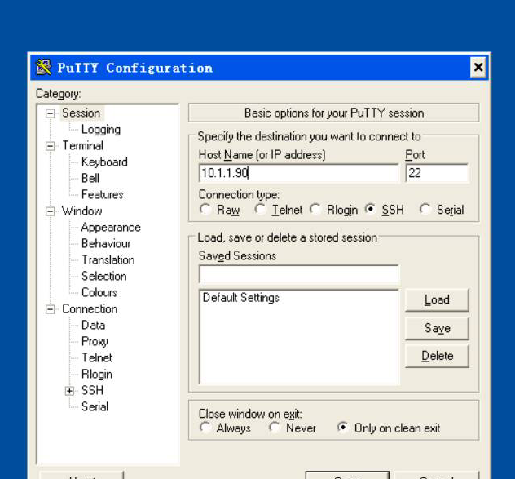This screenshot has height=479, width=515.
Task: Open the Terminal category
Action: (x=83, y=146)
